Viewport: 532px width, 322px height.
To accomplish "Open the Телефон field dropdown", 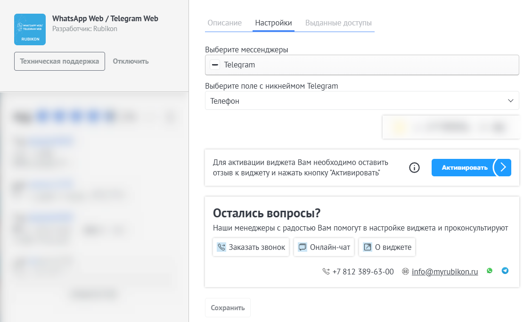I will click(x=362, y=101).
